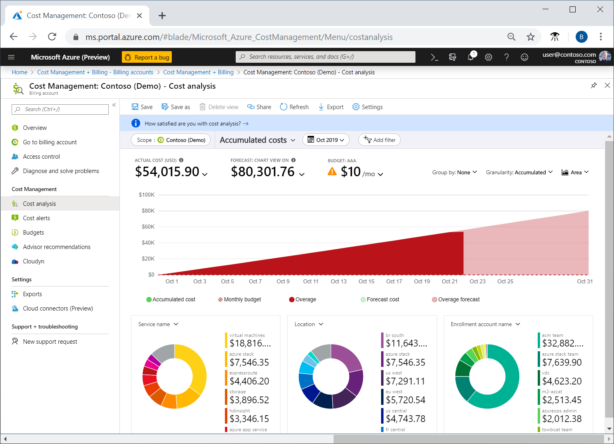Screen dimensions: 614x444
Task: Toggle the Accumulated cost legend item
Action: click(171, 299)
